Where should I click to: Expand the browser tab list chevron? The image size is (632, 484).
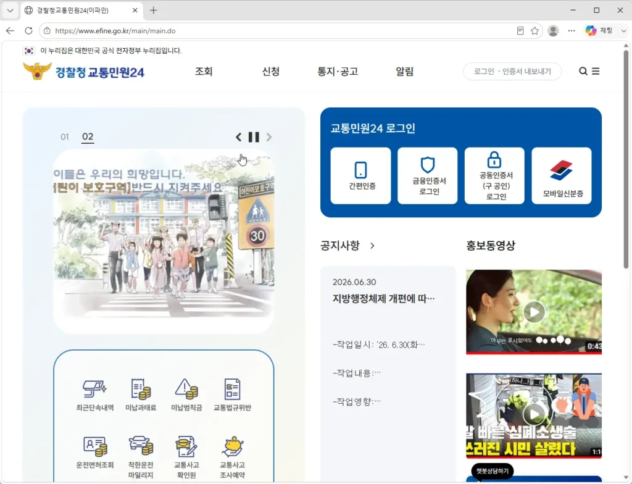point(10,10)
